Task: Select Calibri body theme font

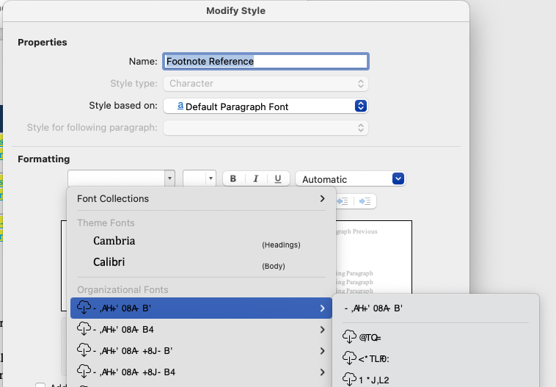Action: point(201,263)
